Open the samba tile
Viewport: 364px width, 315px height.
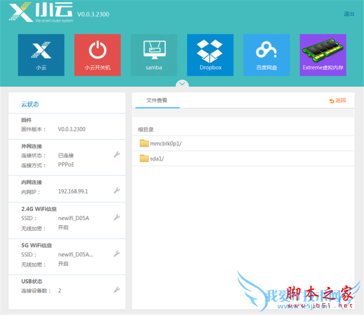click(154, 55)
